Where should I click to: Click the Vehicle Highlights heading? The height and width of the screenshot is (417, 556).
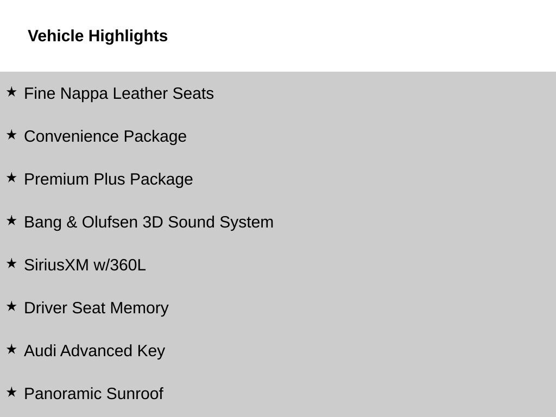pos(98,36)
